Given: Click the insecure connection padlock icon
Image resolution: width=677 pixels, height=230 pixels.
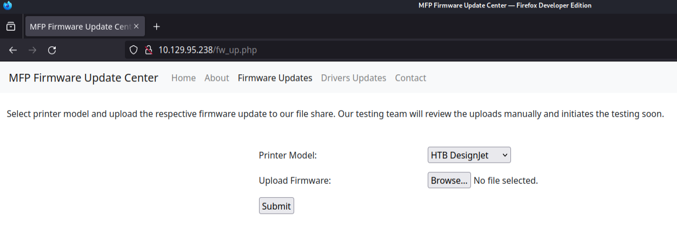Looking at the screenshot, I should coord(148,50).
